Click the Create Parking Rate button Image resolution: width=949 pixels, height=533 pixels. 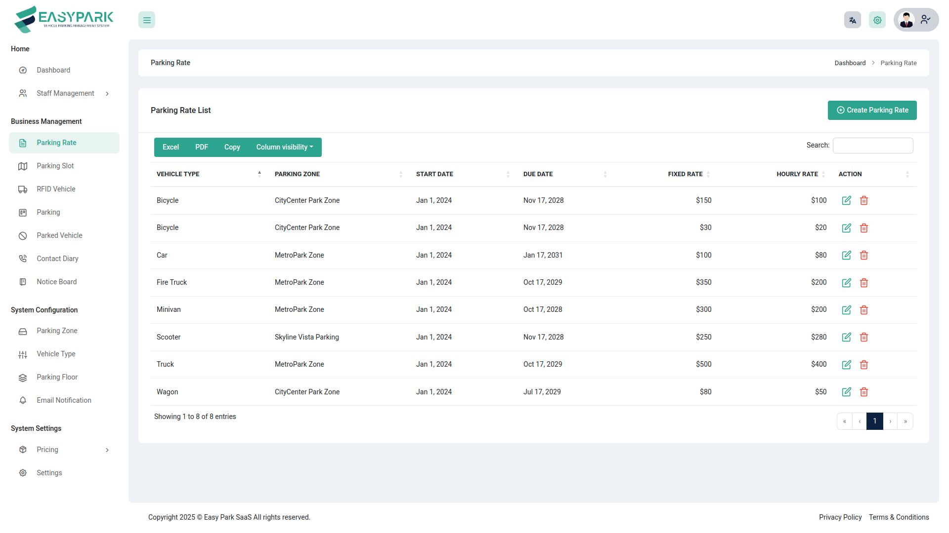(x=872, y=110)
